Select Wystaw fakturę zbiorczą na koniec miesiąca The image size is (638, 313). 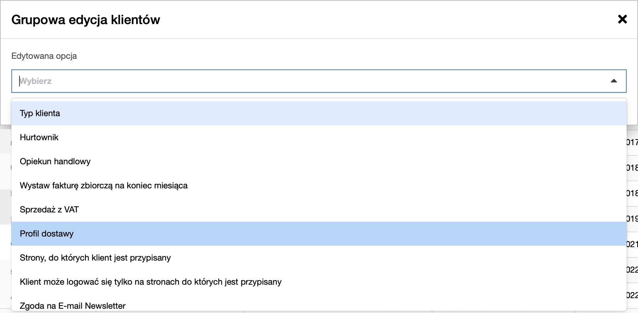(x=103, y=186)
